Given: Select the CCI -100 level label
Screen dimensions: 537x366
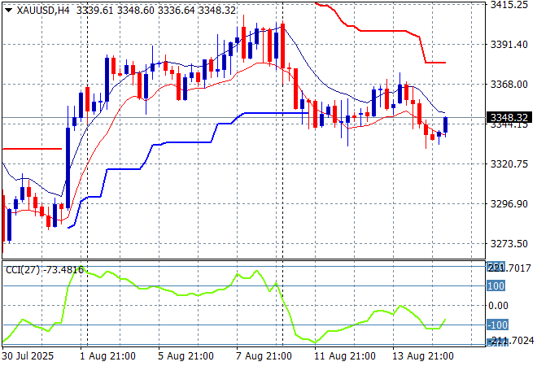Looking at the screenshot, I should coord(498,325).
